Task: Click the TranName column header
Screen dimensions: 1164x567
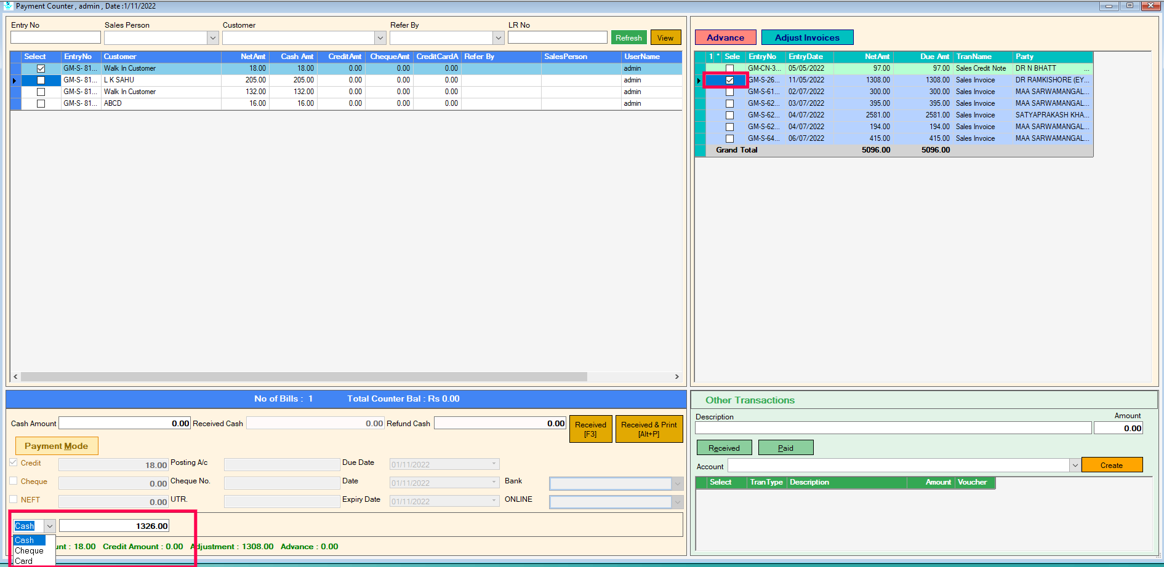Action: pyautogui.click(x=983, y=57)
